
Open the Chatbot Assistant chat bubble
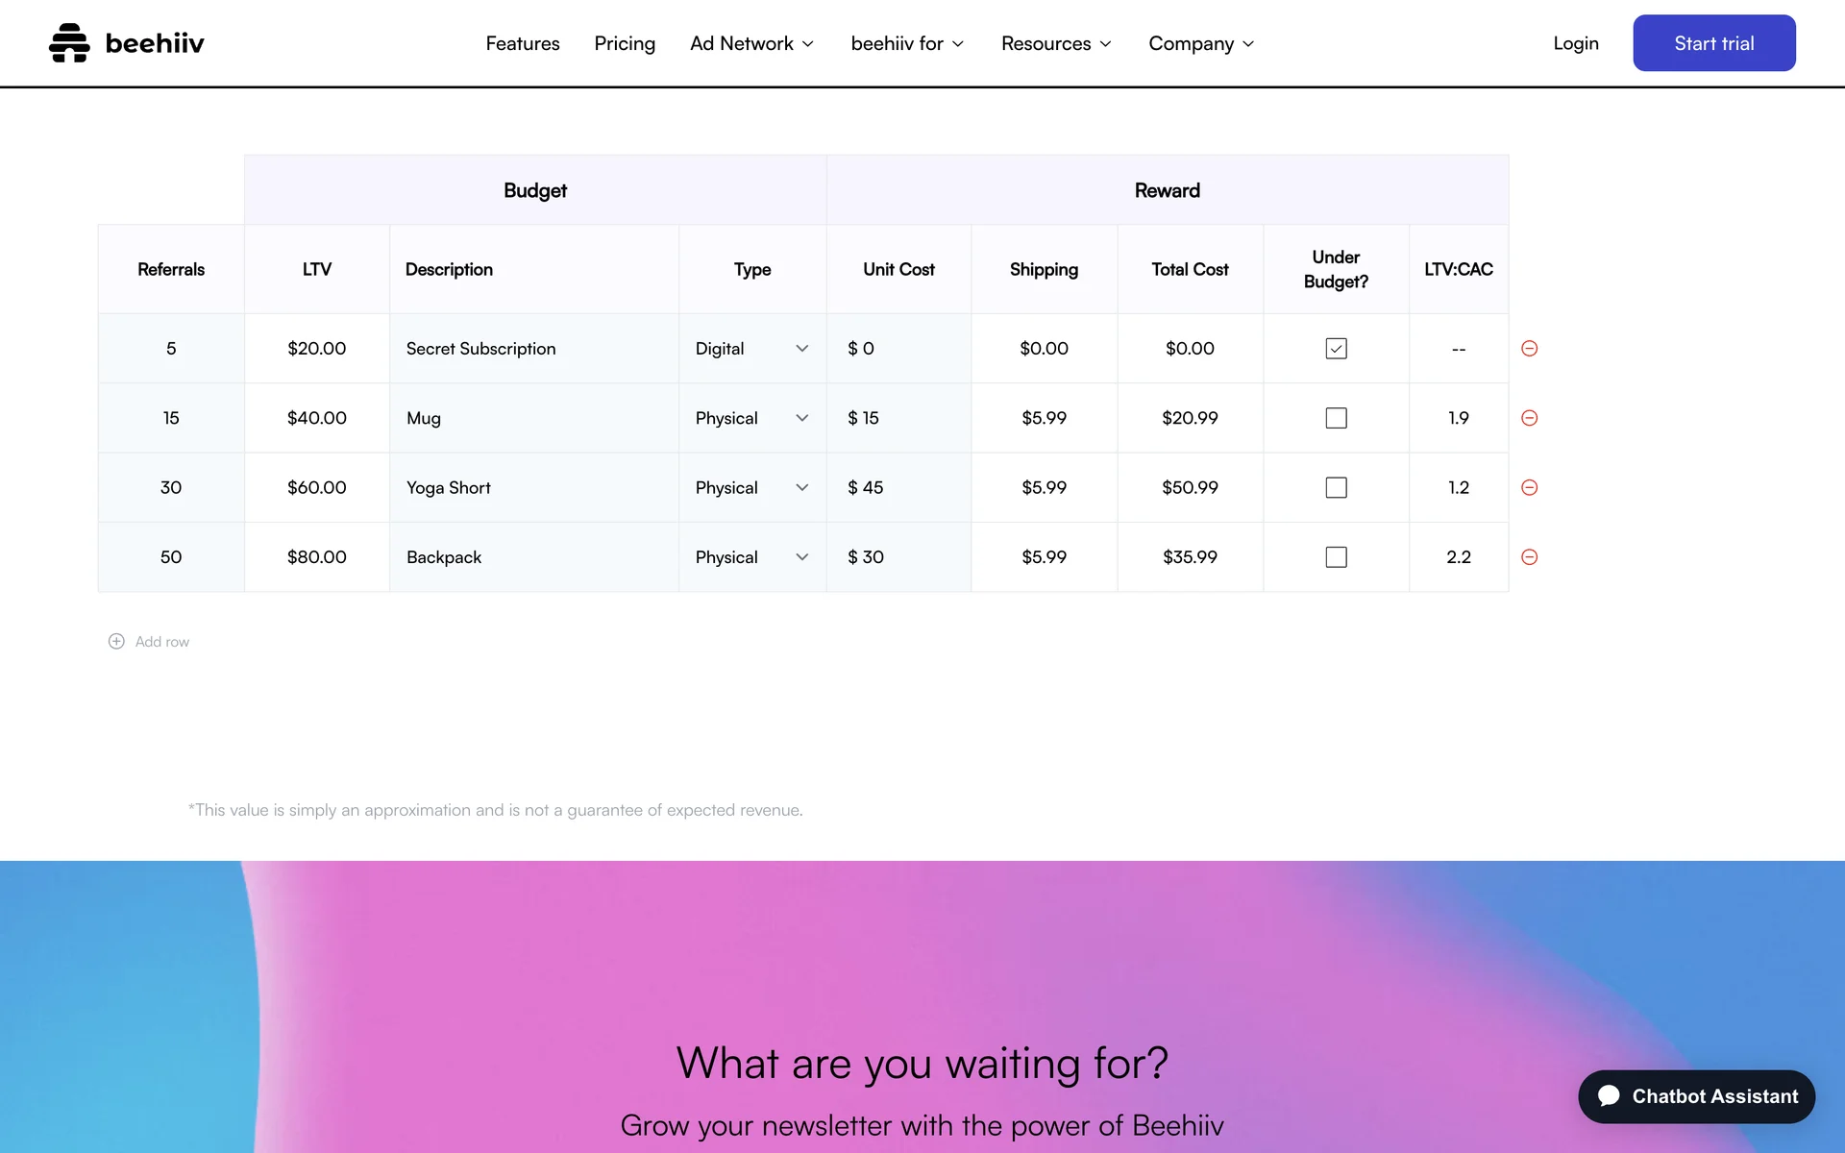pos(1696,1096)
